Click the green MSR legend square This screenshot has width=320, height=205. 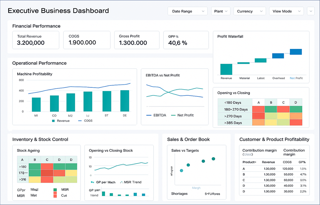point(55,190)
